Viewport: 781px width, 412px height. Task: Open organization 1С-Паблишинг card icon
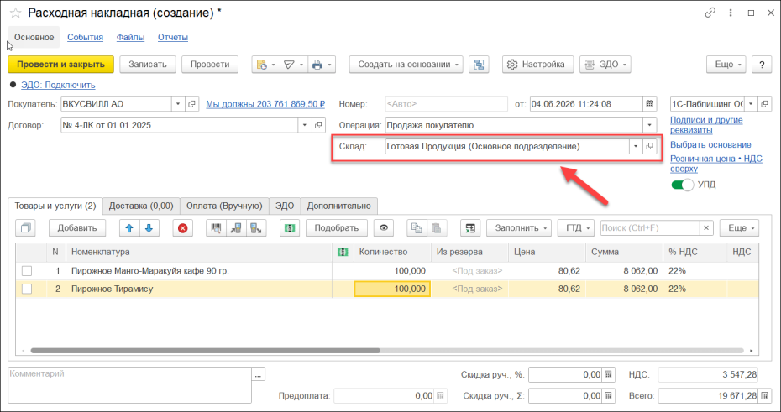764,104
